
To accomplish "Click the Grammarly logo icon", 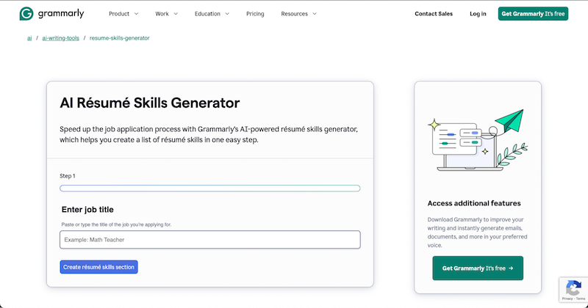I will [x=26, y=14].
